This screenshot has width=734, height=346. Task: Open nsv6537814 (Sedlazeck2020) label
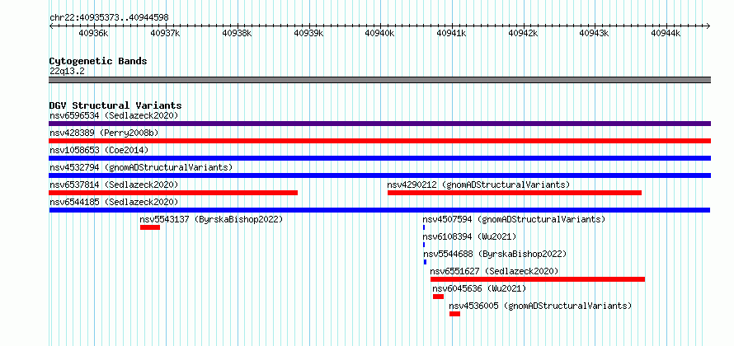(x=114, y=185)
